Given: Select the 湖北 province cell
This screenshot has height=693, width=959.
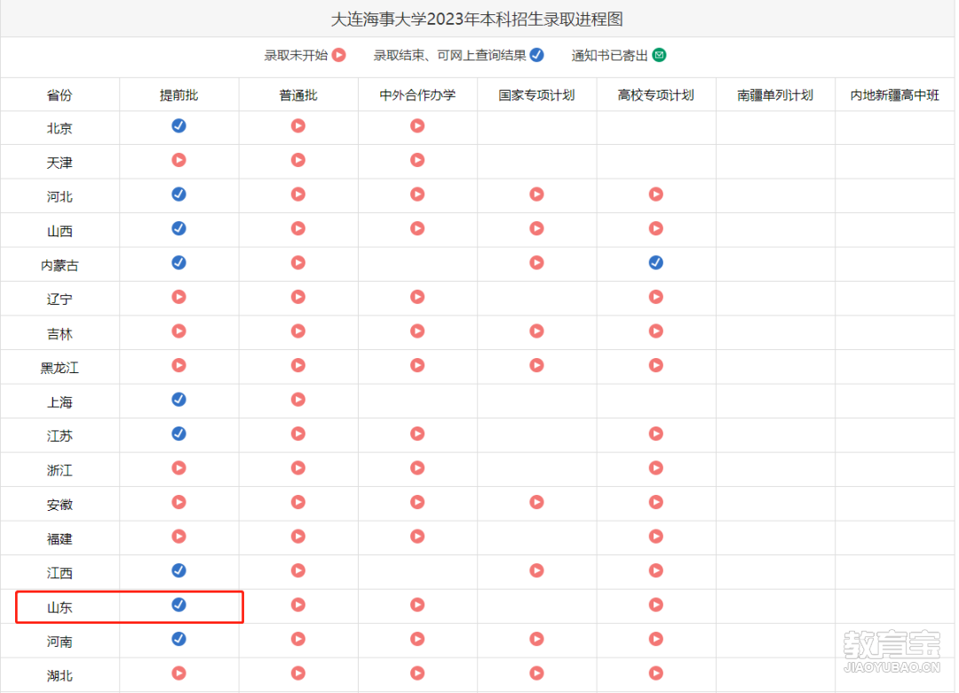Looking at the screenshot, I should pyautogui.click(x=59, y=676).
